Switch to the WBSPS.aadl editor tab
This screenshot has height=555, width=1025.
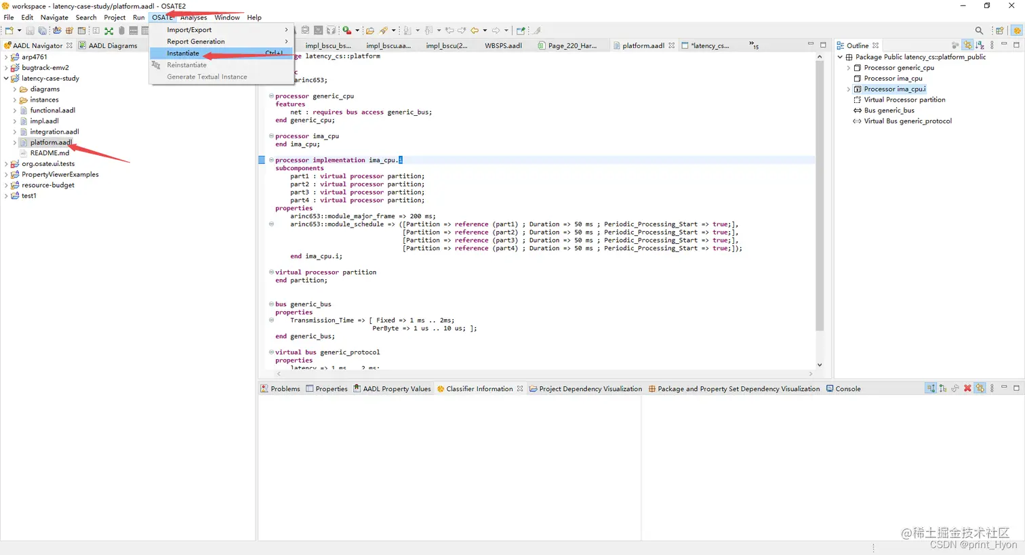(x=503, y=45)
